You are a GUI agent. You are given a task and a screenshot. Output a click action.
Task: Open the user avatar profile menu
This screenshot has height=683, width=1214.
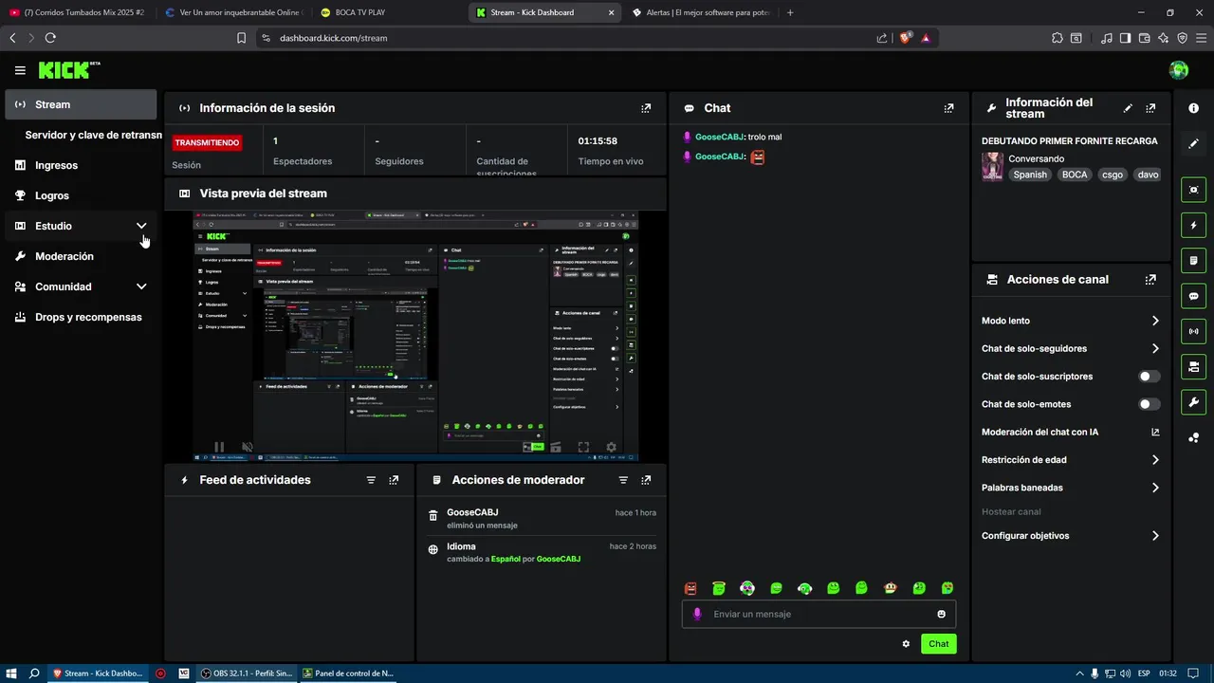click(x=1179, y=70)
